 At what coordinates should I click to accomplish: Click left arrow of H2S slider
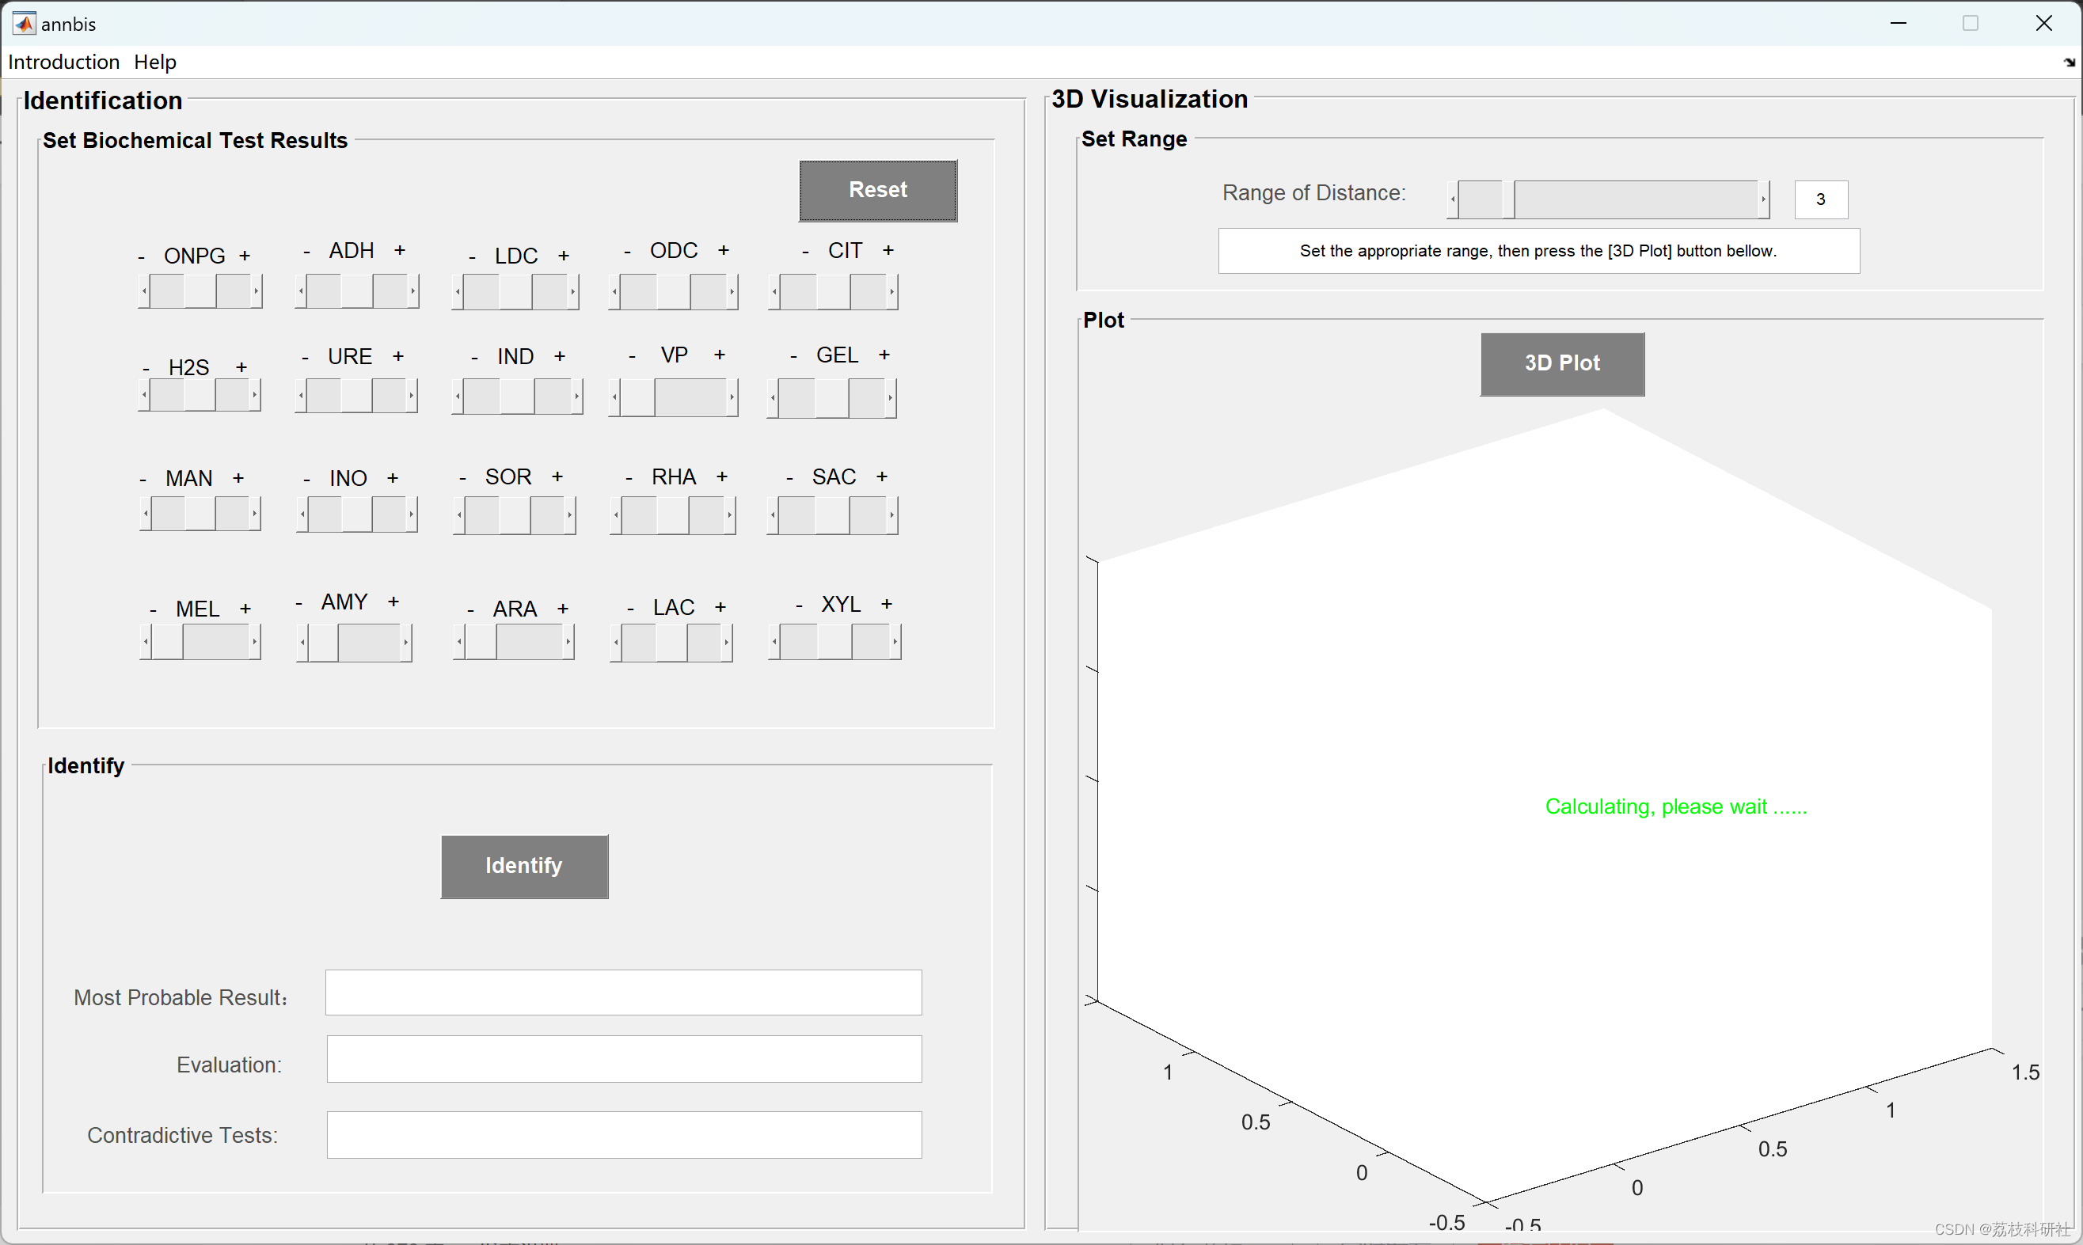(144, 394)
